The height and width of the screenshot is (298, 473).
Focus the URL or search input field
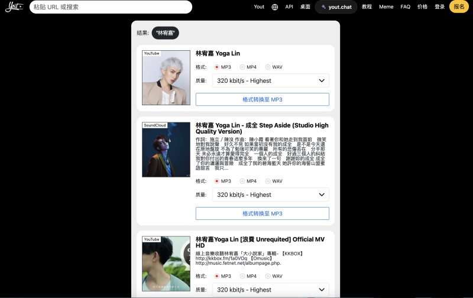111,7
